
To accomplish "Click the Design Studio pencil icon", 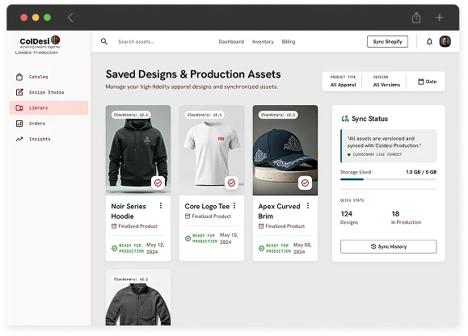I will tap(19, 92).
